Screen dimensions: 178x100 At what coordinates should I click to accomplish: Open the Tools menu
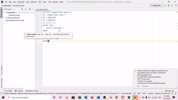coord(44,2)
